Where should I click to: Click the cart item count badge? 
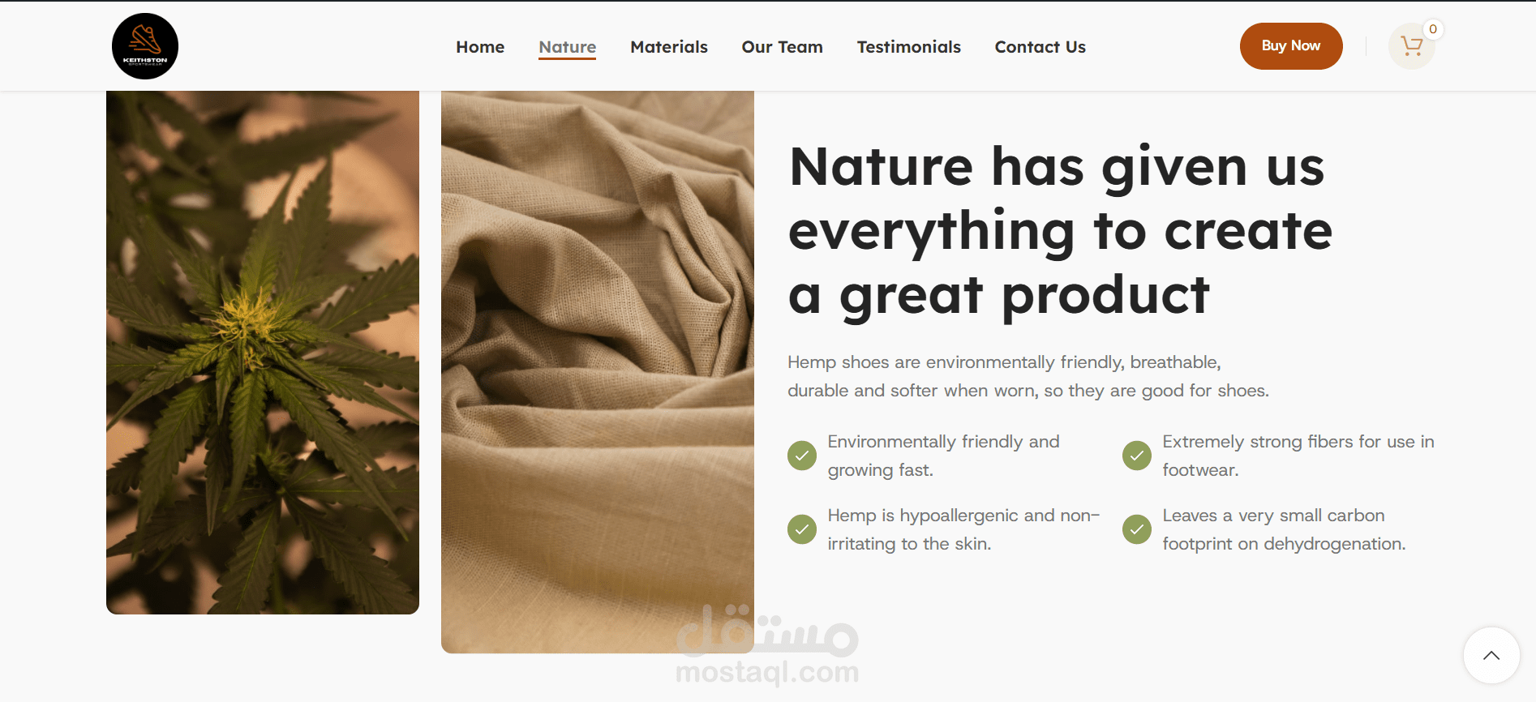point(1433,29)
